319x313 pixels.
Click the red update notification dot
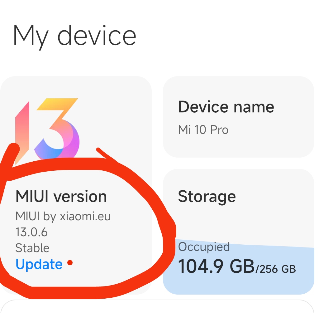70,263
